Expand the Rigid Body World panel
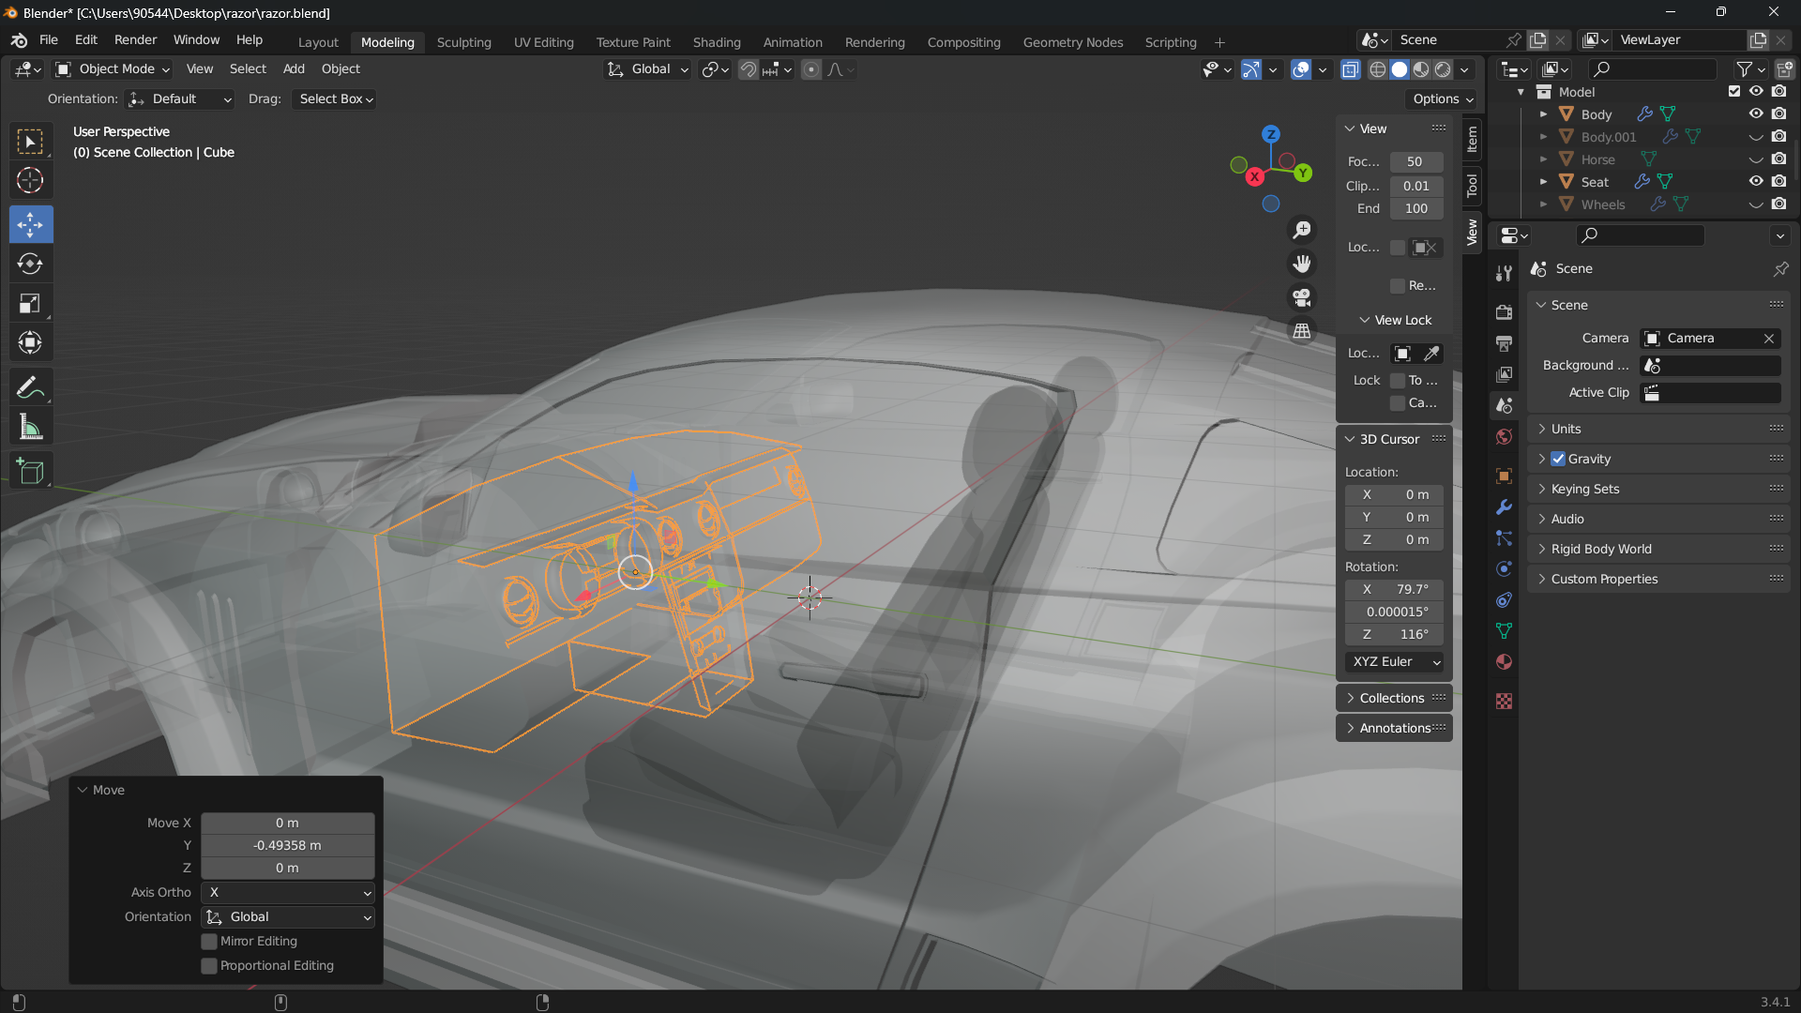The image size is (1801, 1013). click(x=1600, y=549)
